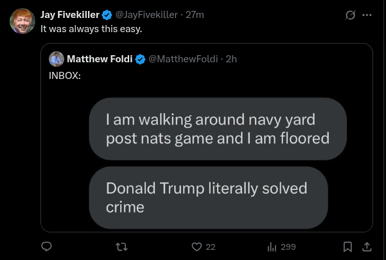Click Jay Fivekiller's blue verified badge
Image resolution: width=386 pixels, height=260 pixels.
point(107,15)
